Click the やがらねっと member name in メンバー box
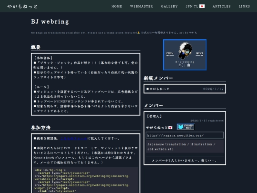This screenshot has width=257, height=193. 157,128
